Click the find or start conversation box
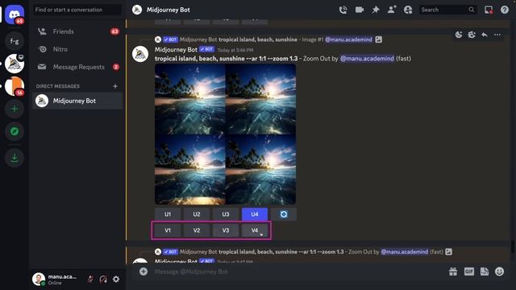 (x=77, y=10)
